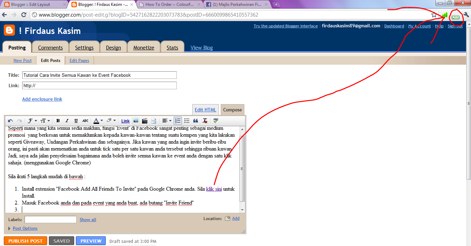The image size is (471, 246).
Task: Select the Edit Posts sub-tab
Action: (x=51, y=61)
